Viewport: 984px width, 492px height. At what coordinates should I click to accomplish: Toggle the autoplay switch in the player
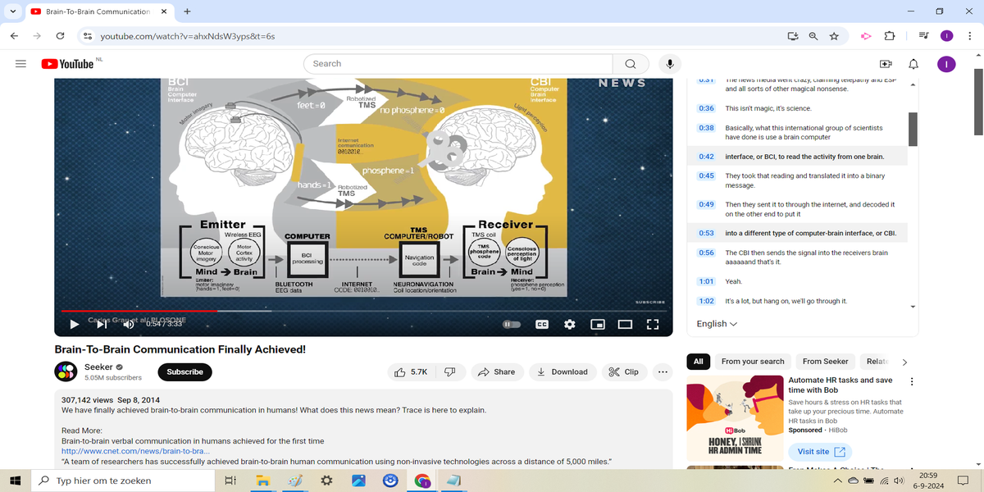512,325
